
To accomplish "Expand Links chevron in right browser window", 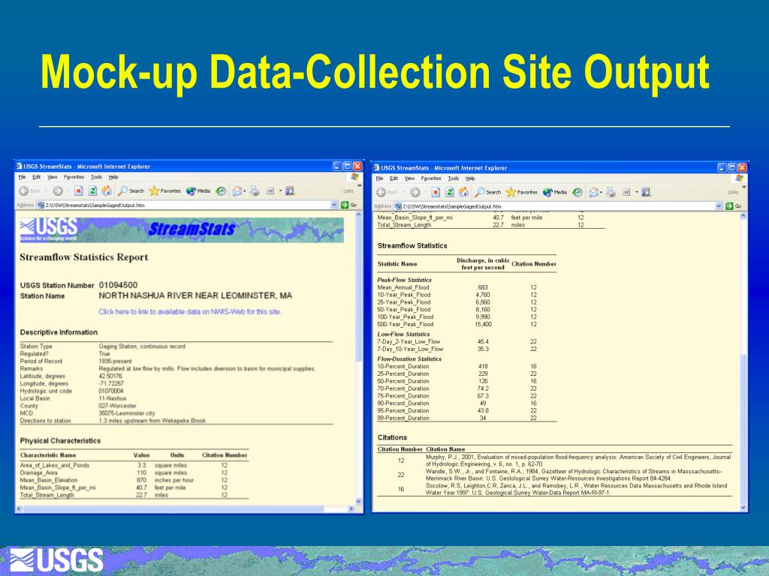I will 744,187.
